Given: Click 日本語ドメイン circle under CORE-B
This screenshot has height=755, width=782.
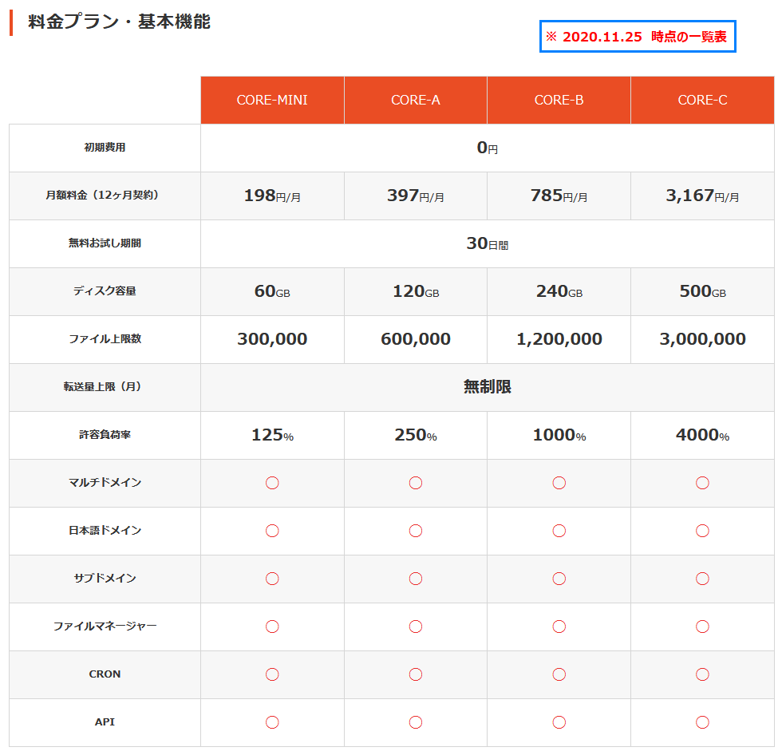Looking at the screenshot, I should tap(559, 531).
